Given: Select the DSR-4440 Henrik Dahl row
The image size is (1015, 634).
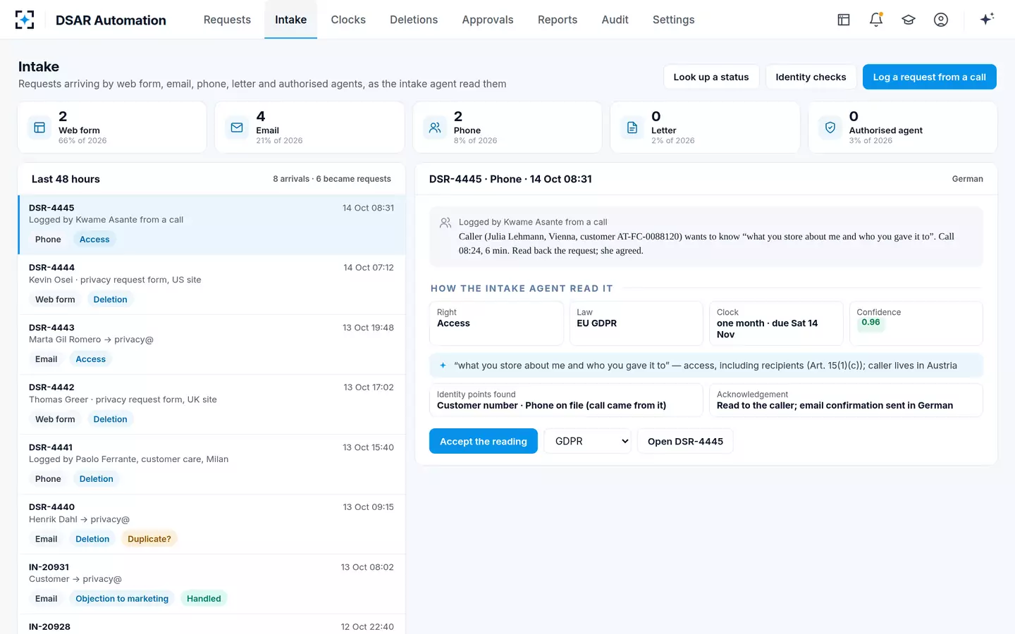Looking at the screenshot, I should point(211,524).
